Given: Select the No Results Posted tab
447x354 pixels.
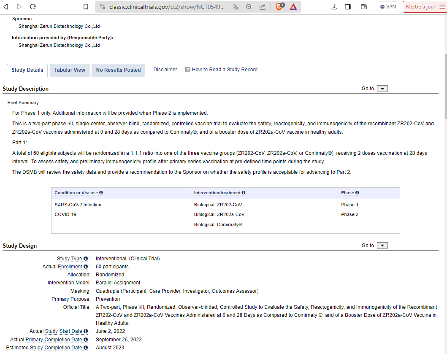Looking at the screenshot, I should click(118, 70).
